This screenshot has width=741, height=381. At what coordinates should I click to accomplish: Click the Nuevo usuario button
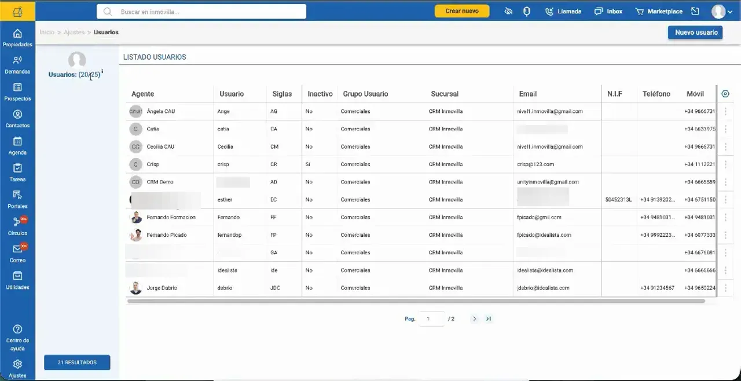point(695,32)
